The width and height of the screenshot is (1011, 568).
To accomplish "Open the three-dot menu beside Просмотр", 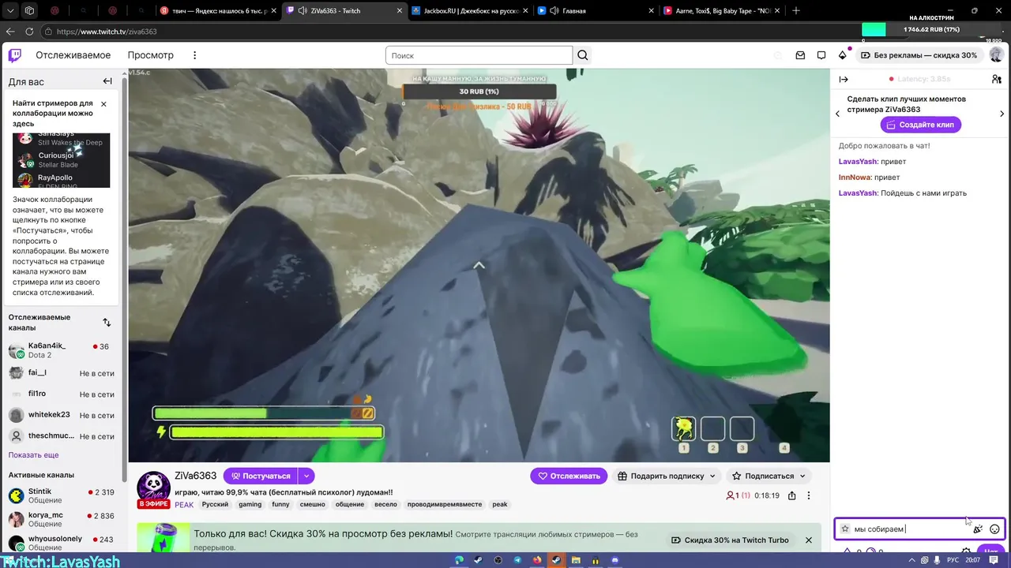I will pos(194,55).
